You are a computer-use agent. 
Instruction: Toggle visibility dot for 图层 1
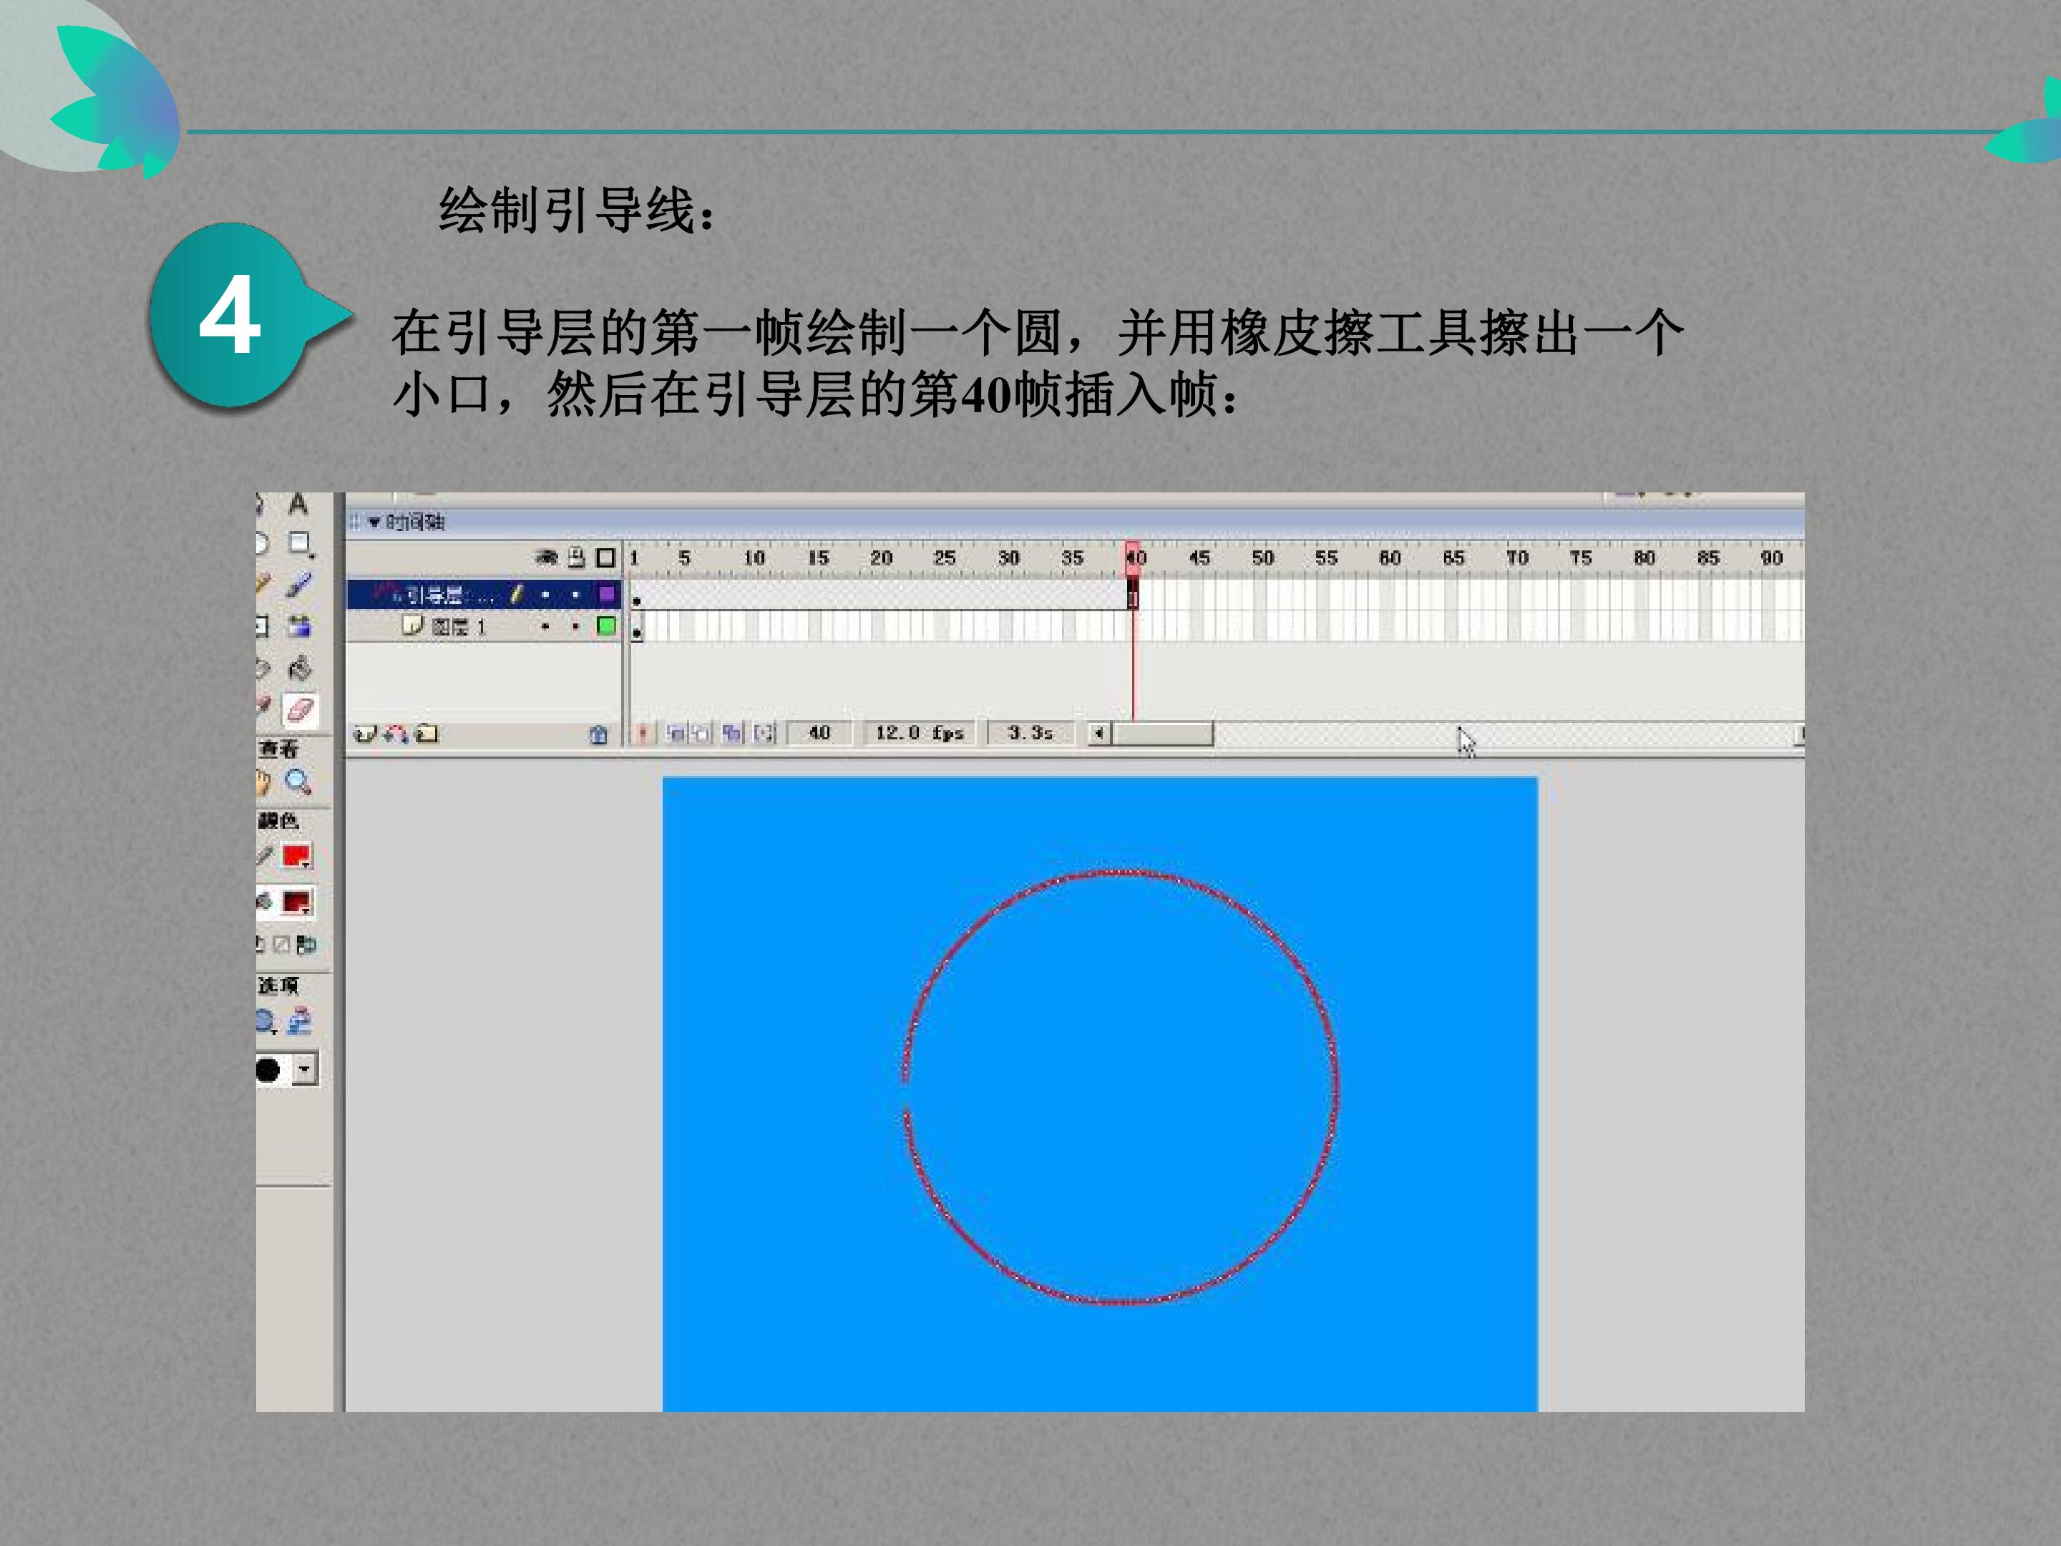pyautogui.click(x=545, y=626)
